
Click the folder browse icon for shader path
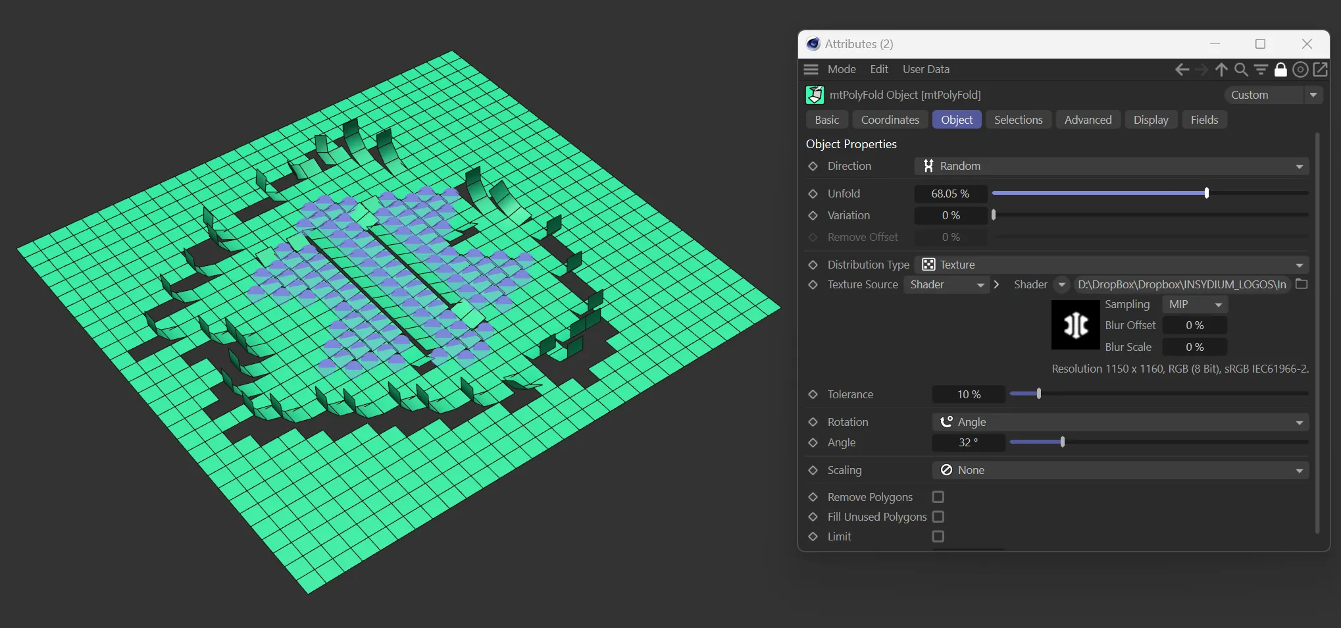[x=1301, y=284]
